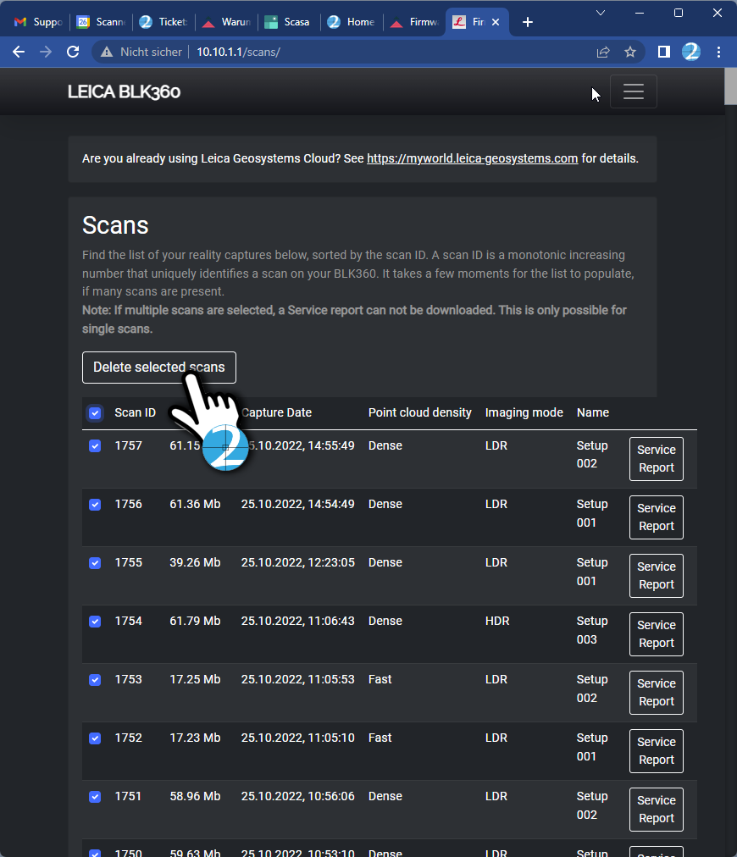
Task: Uncheck scan 1754 checkbox
Action: [95, 622]
